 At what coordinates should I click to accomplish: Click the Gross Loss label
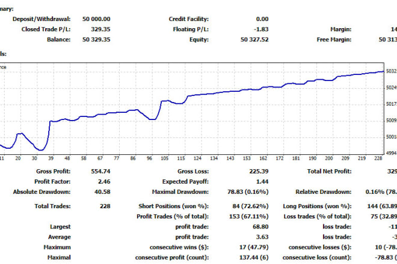(193, 171)
